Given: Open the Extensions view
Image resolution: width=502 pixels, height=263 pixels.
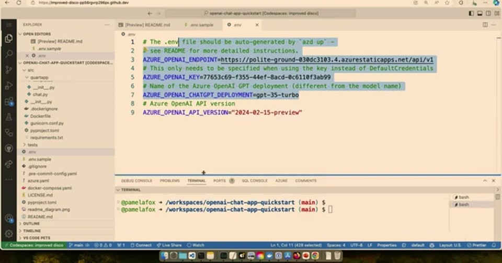Looking at the screenshot, I should pos(9,101).
